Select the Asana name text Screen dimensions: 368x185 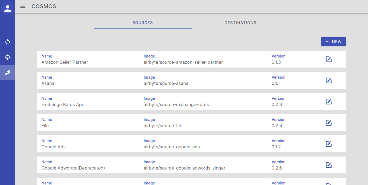[48, 83]
